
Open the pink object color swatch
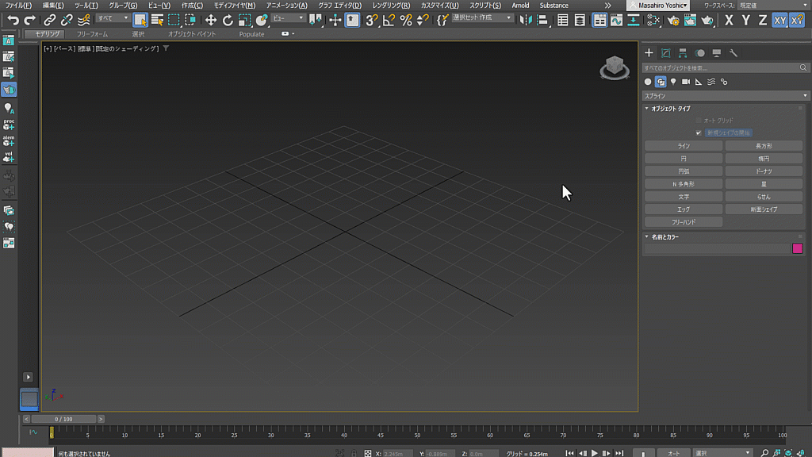[798, 249]
